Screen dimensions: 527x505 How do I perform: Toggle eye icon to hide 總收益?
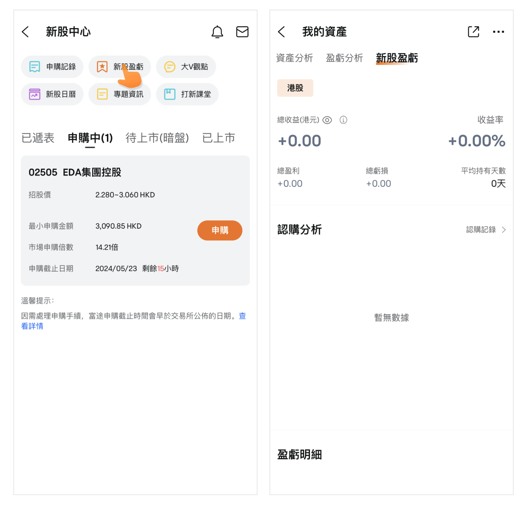pyautogui.click(x=327, y=120)
